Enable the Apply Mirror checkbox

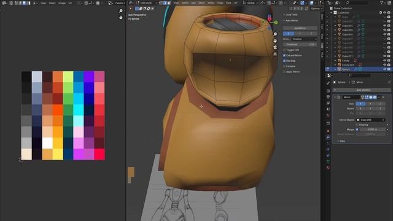click(x=284, y=72)
